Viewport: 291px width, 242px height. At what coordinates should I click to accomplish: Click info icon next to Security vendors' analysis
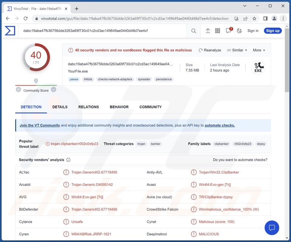68,160
